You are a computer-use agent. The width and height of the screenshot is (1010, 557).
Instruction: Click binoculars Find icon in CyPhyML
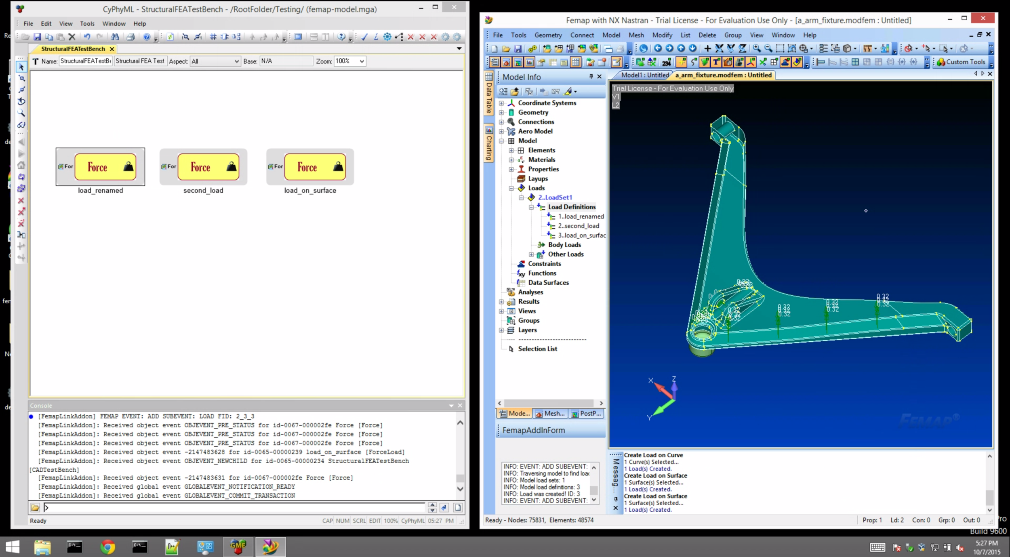(115, 37)
